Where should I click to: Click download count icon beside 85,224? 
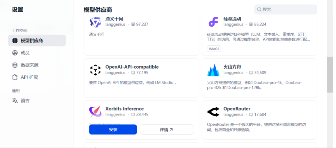251,24
